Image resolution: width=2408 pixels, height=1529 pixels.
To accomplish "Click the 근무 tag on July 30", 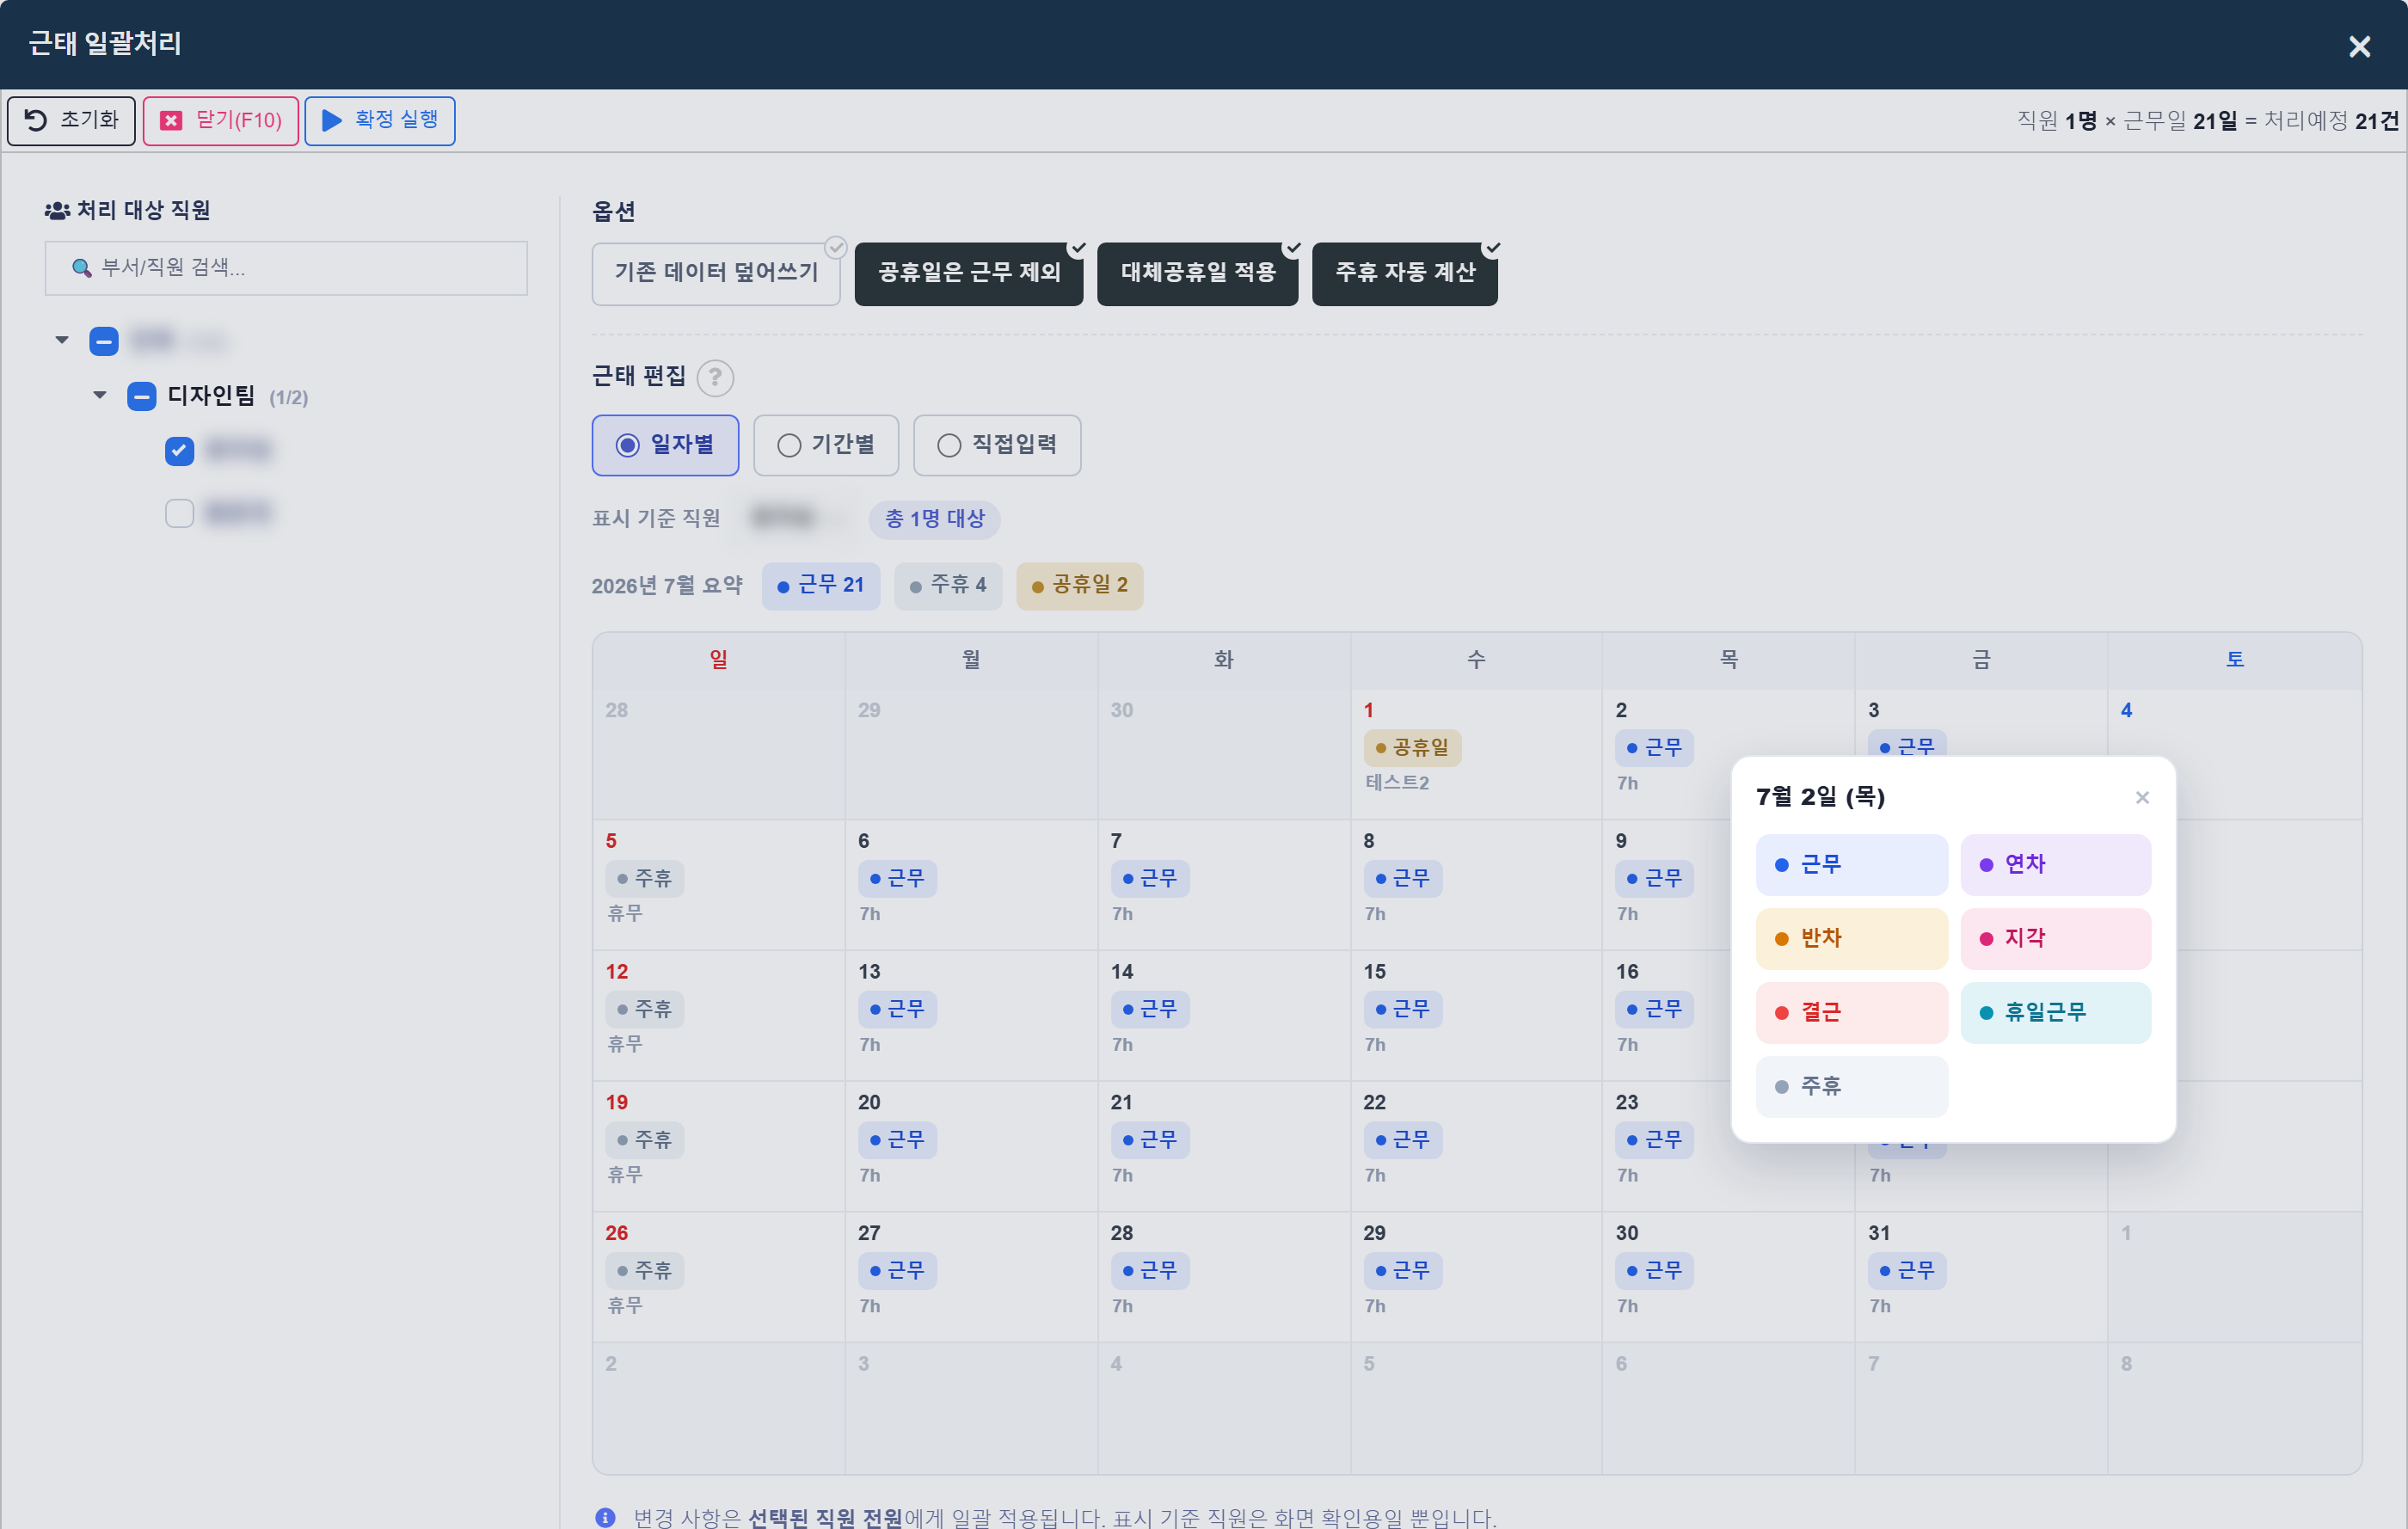I will [x=1653, y=1271].
